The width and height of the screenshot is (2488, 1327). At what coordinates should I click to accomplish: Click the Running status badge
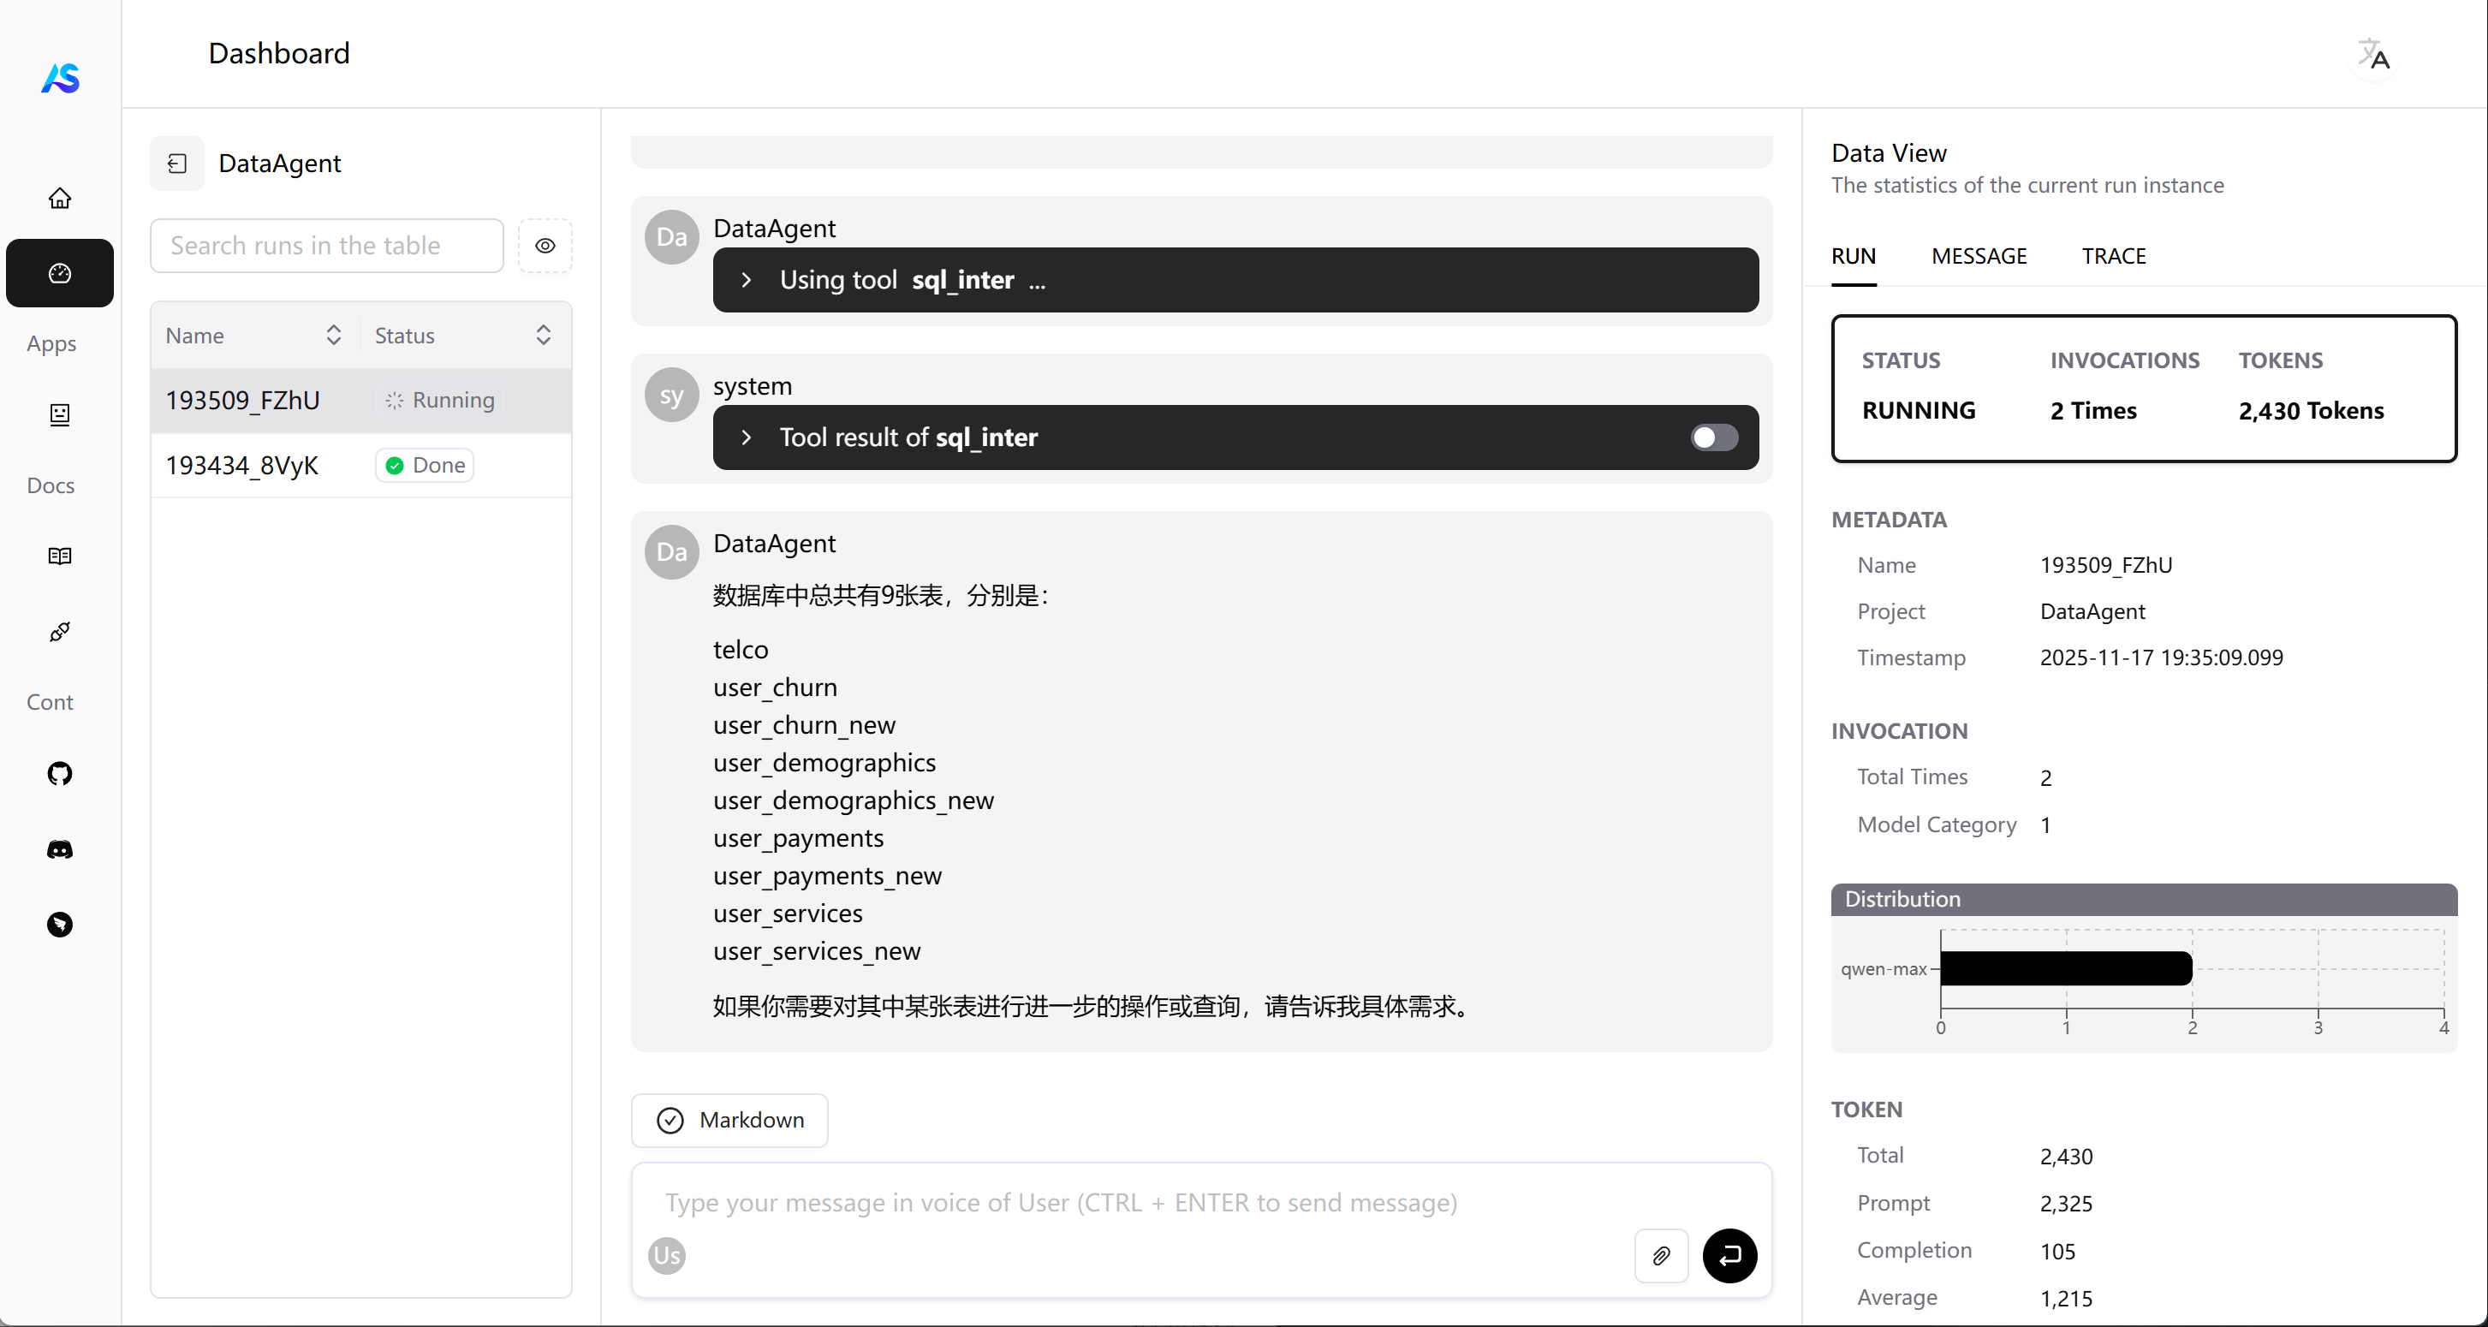(x=439, y=400)
